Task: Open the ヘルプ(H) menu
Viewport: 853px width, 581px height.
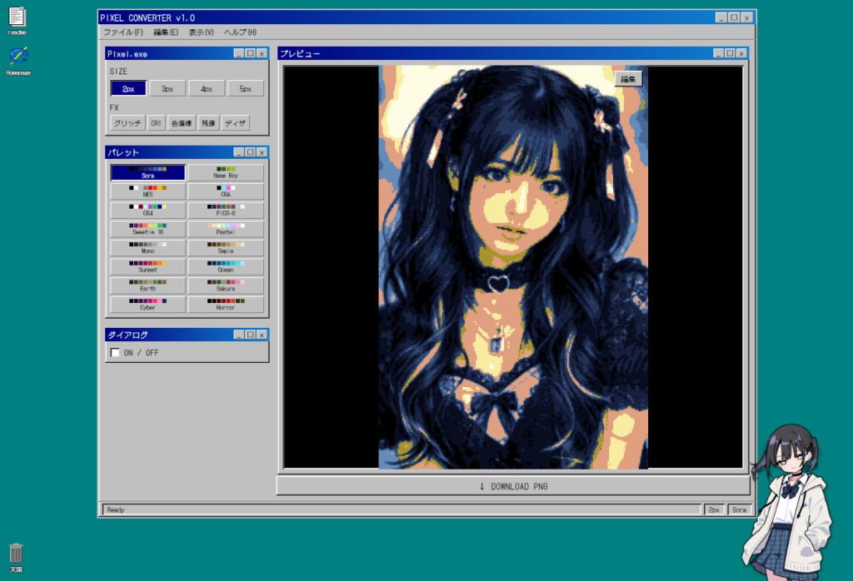Action: [240, 32]
